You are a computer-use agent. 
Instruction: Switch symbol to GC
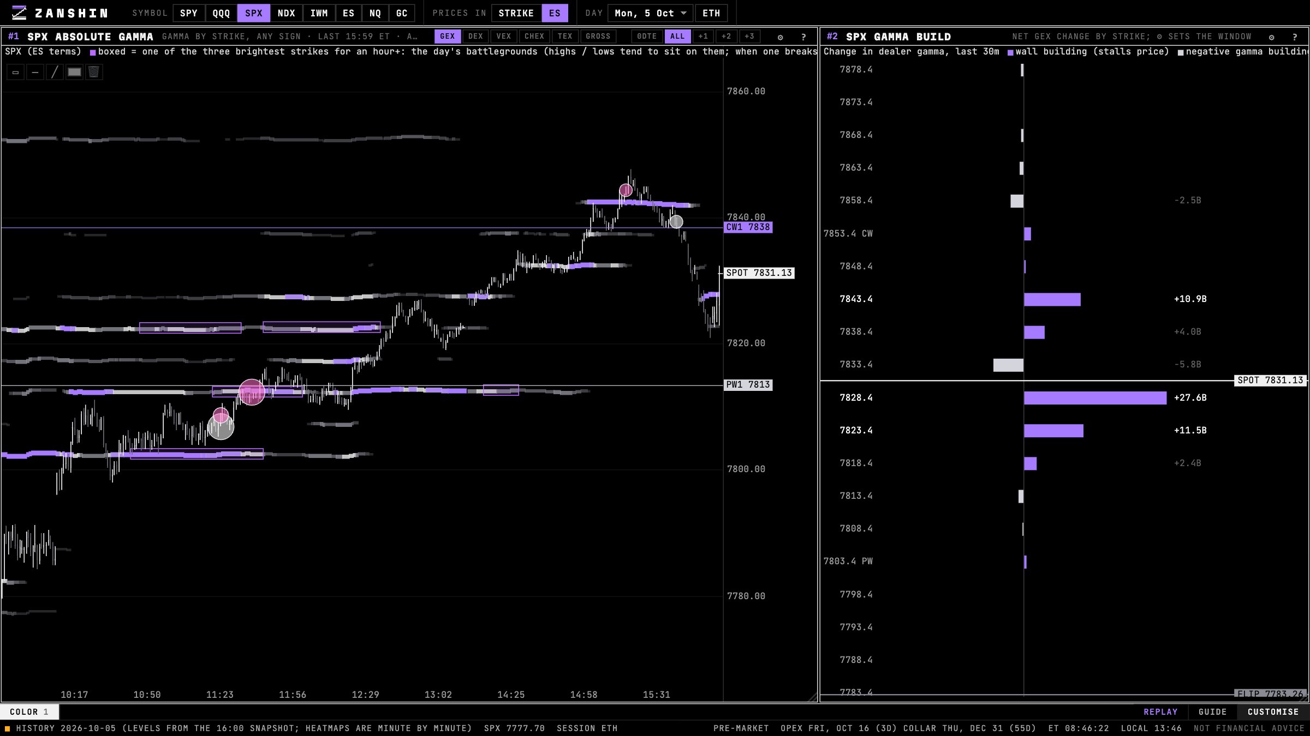coord(402,13)
